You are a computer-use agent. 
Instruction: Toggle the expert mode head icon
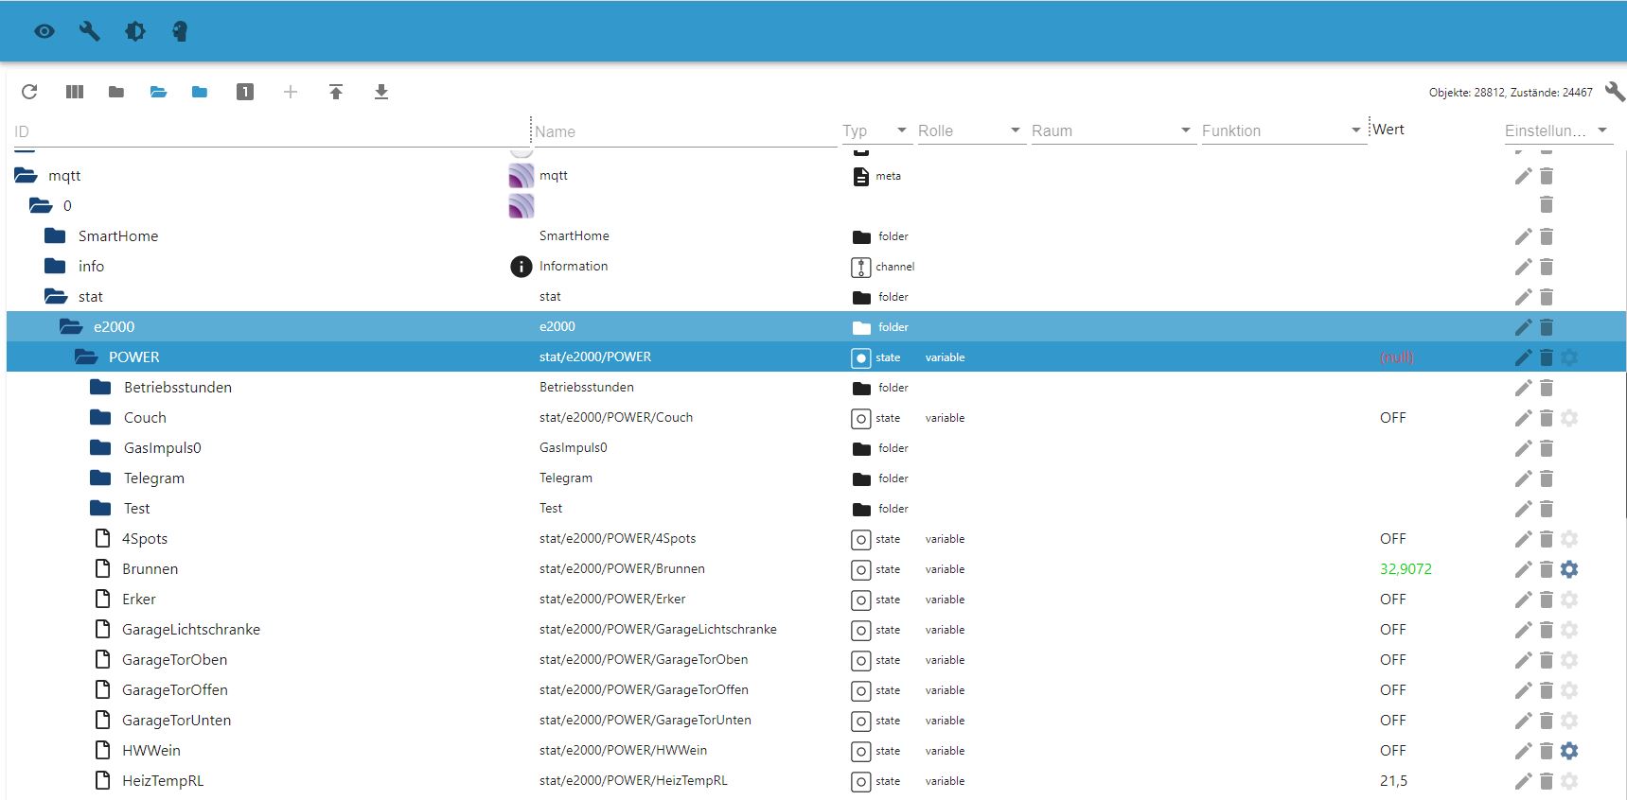(x=180, y=31)
